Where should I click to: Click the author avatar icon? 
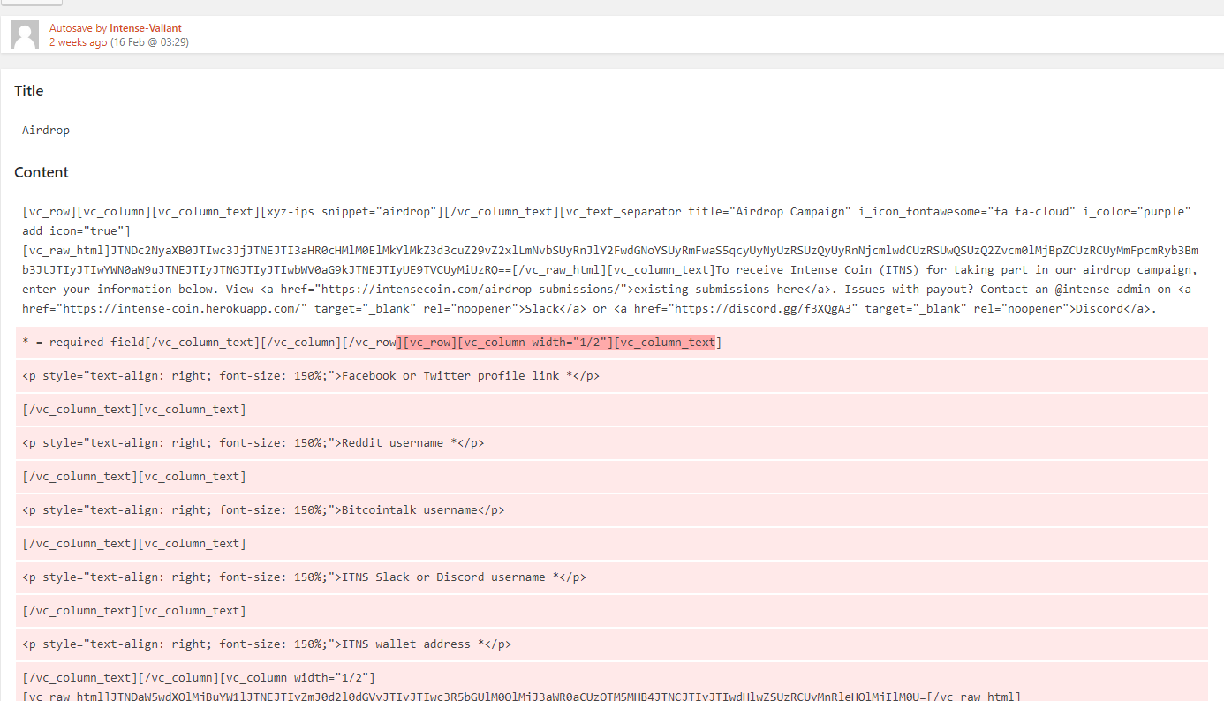pyautogui.click(x=25, y=34)
